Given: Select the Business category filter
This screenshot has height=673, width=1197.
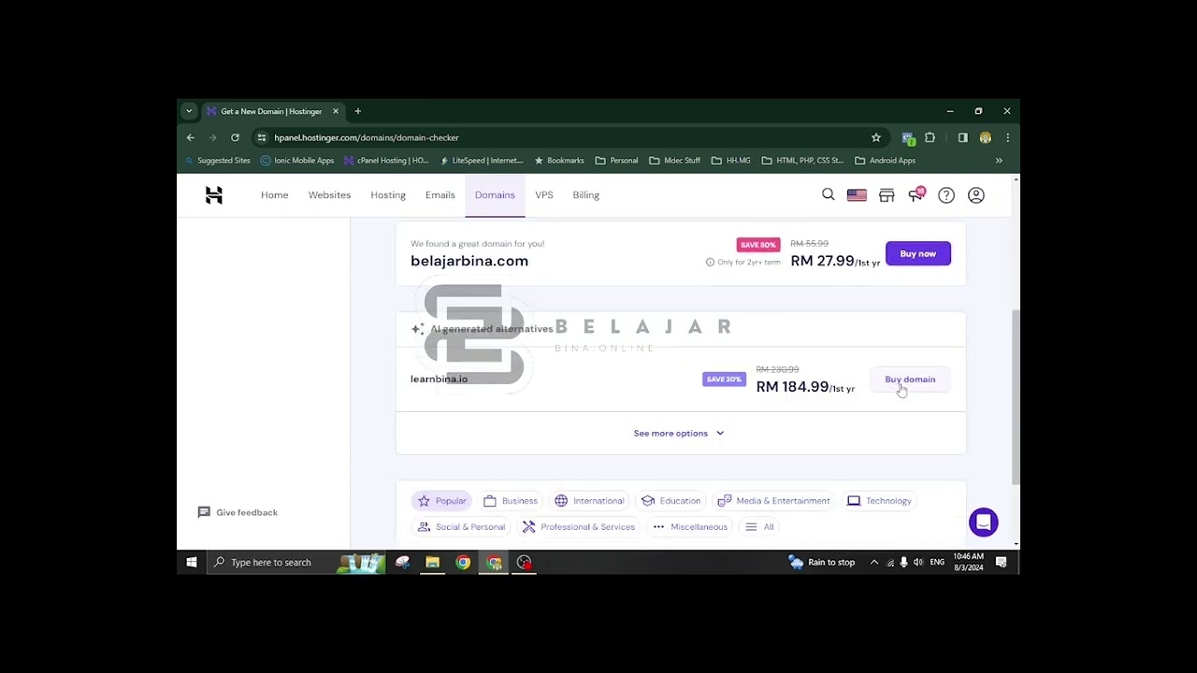Looking at the screenshot, I should 511,501.
